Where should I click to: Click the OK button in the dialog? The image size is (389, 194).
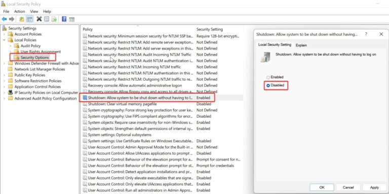pyautogui.click(x=322, y=187)
